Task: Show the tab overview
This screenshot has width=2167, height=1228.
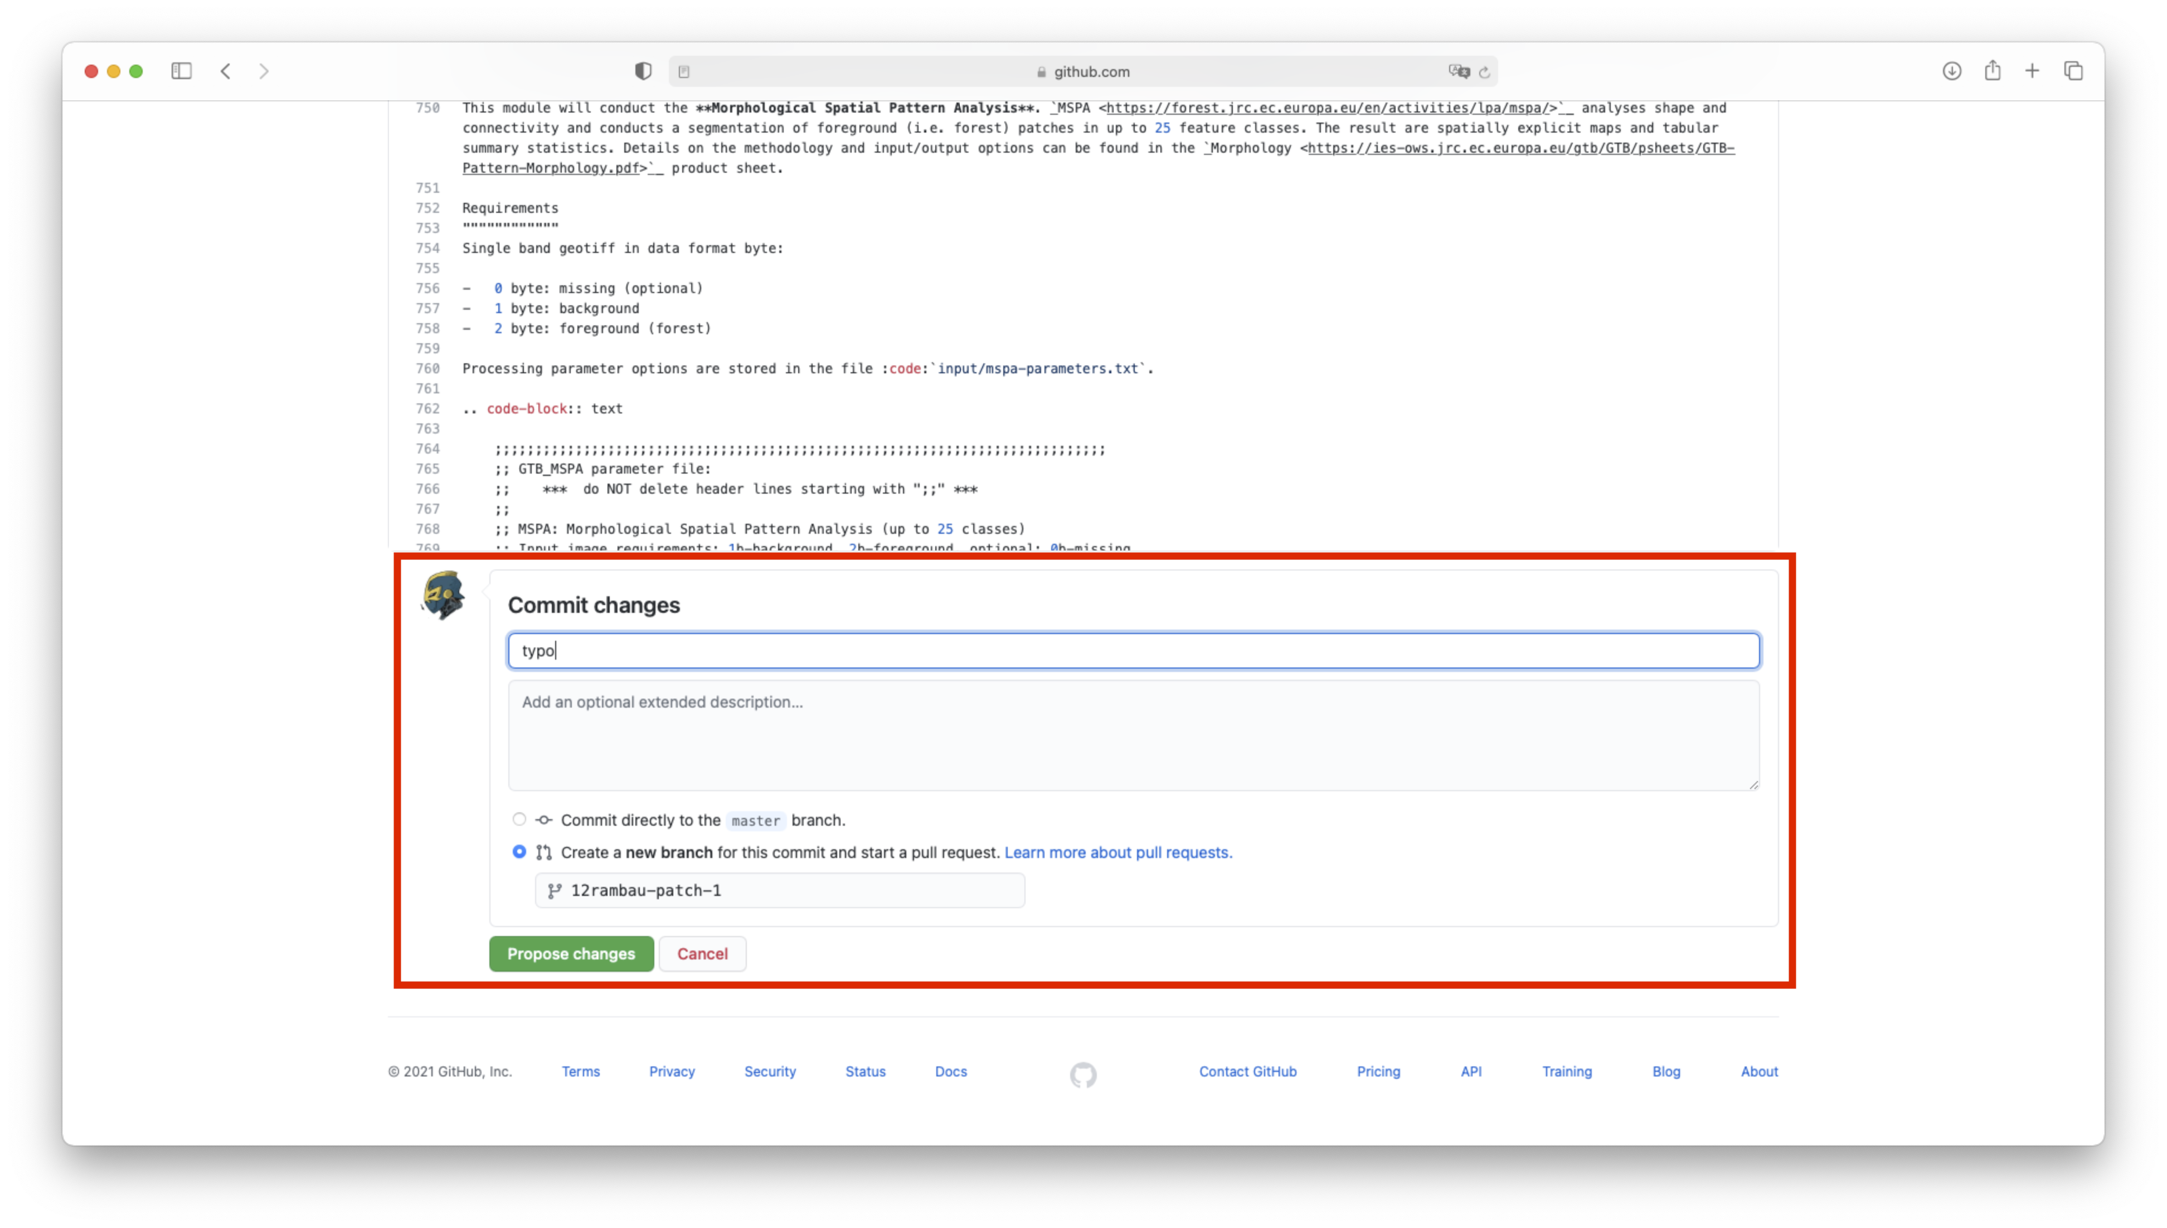Action: click(2073, 71)
